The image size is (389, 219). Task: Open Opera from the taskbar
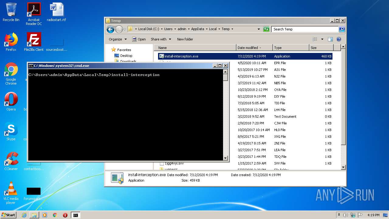65,215
